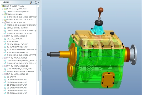Select ZHOU-CHENG-GAI-3ZHOU_RIGH.PRT in the tree
This screenshot has width=142, height=95.
(22, 63)
